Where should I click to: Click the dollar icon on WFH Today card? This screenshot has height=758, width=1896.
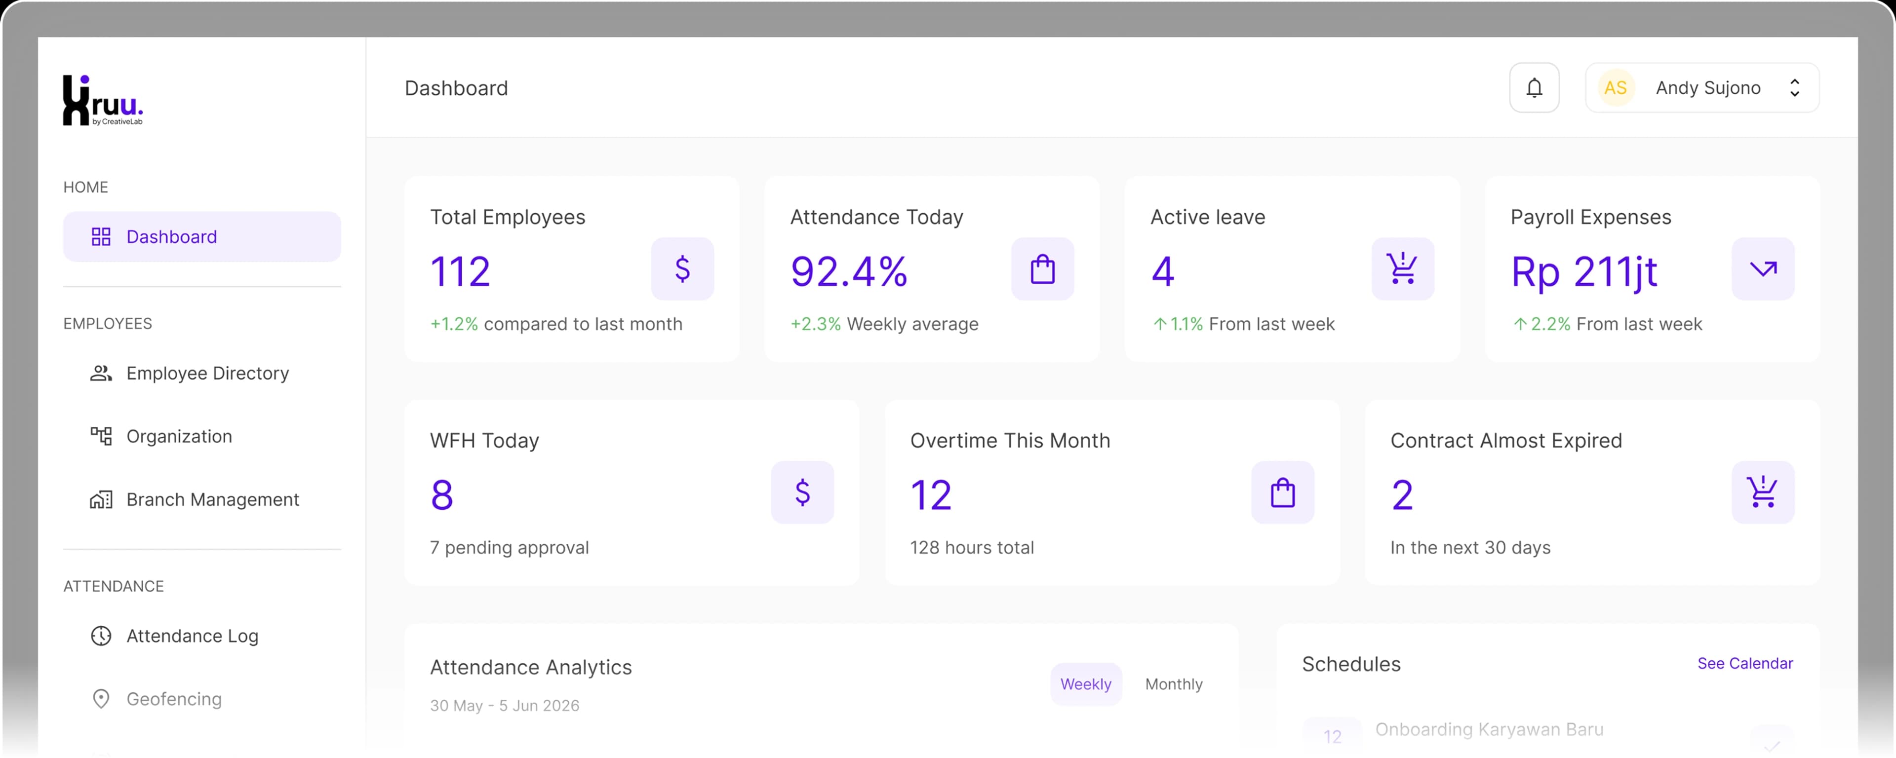pyautogui.click(x=802, y=493)
